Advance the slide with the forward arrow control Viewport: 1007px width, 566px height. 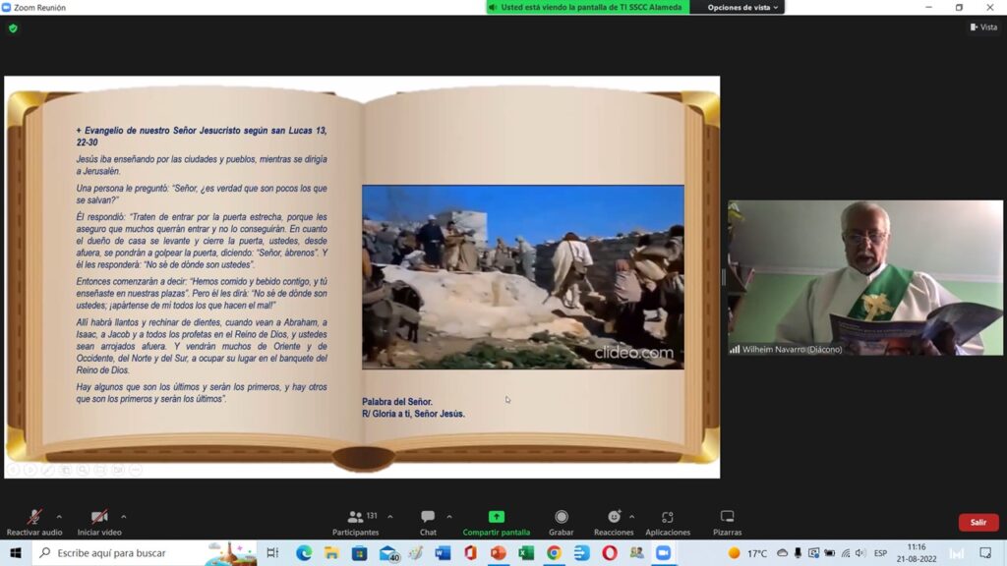tap(30, 470)
